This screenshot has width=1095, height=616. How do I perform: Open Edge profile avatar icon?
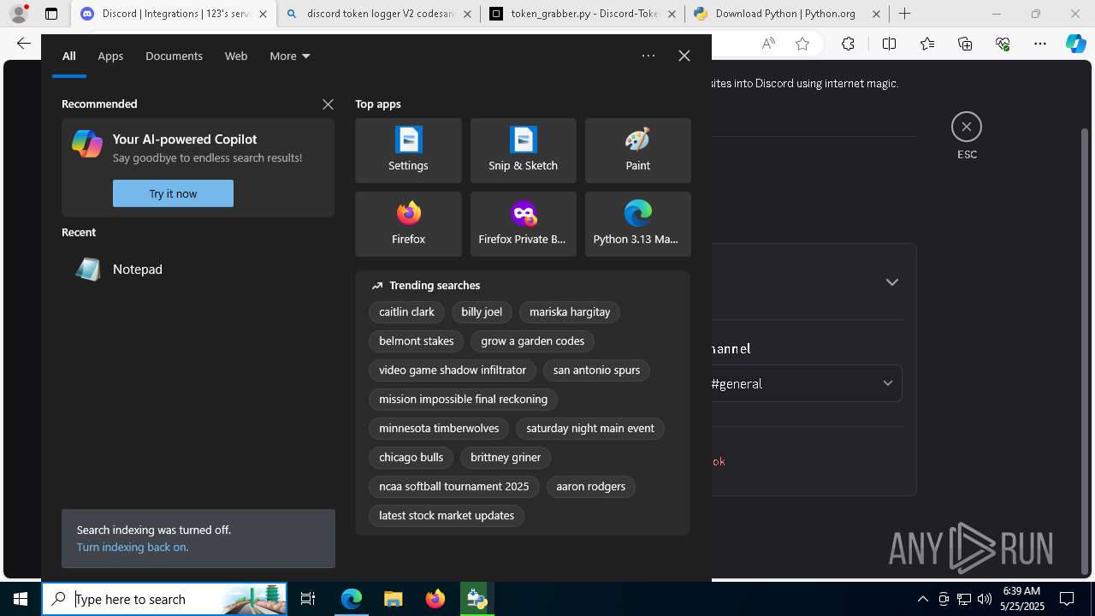[x=19, y=14]
